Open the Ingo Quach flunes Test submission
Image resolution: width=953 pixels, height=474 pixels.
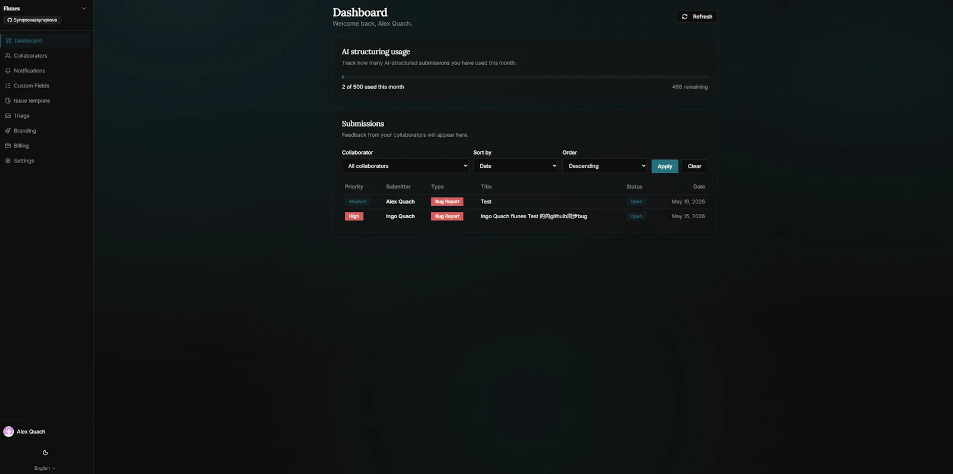point(534,216)
